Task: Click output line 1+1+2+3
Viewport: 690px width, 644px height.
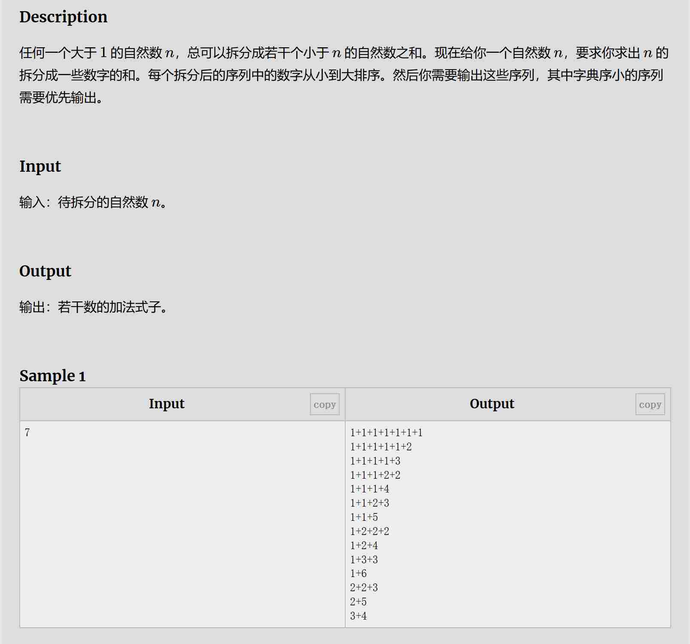Action: (370, 503)
